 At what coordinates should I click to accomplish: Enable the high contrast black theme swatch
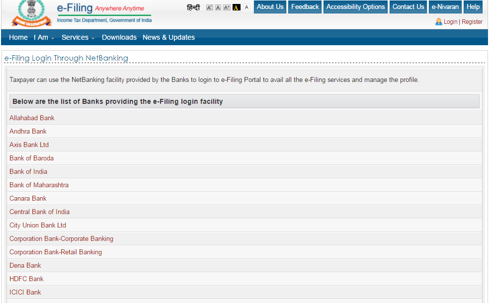[x=236, y=7]
